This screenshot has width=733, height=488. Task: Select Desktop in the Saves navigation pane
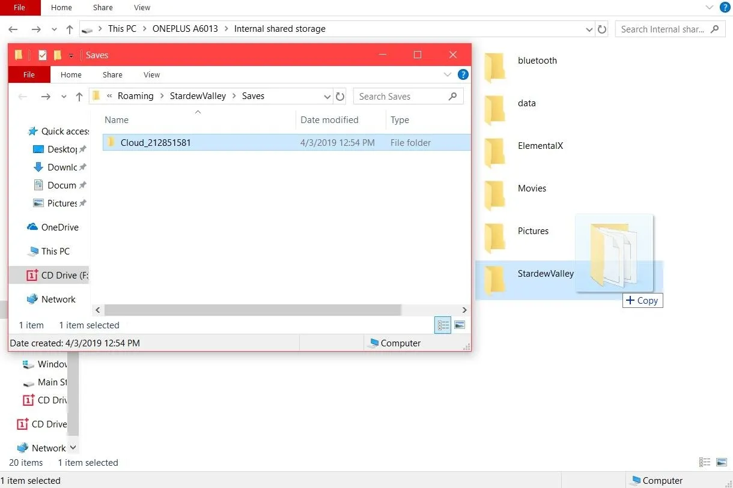tap(59, 149)
